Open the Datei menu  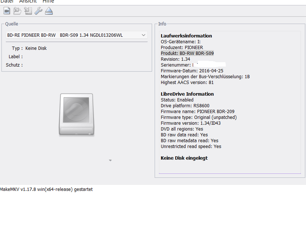tap(7, 2)
